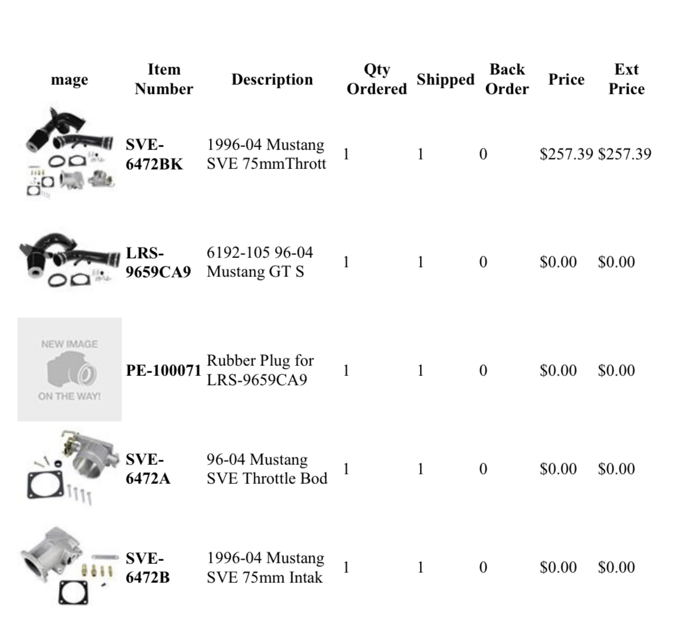Select the Qty Ordered column header
Viewport: 694px width, 635px height.
coord(377,79)
